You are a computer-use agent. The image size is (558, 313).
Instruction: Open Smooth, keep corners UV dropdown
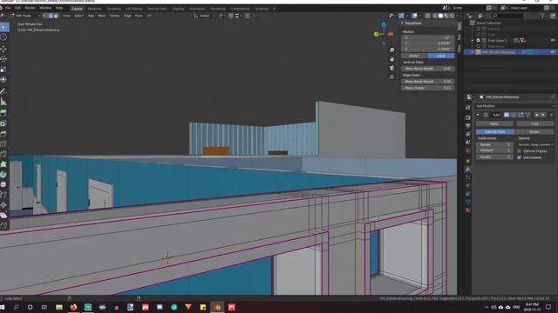pyautogui.click(x=535, y=145)
